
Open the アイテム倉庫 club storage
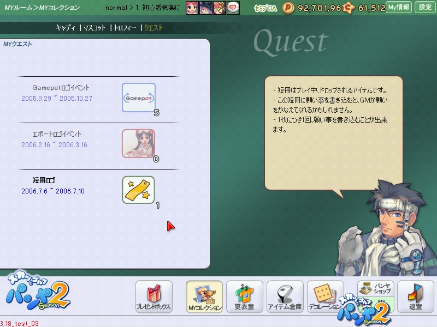tap(285, 296)
